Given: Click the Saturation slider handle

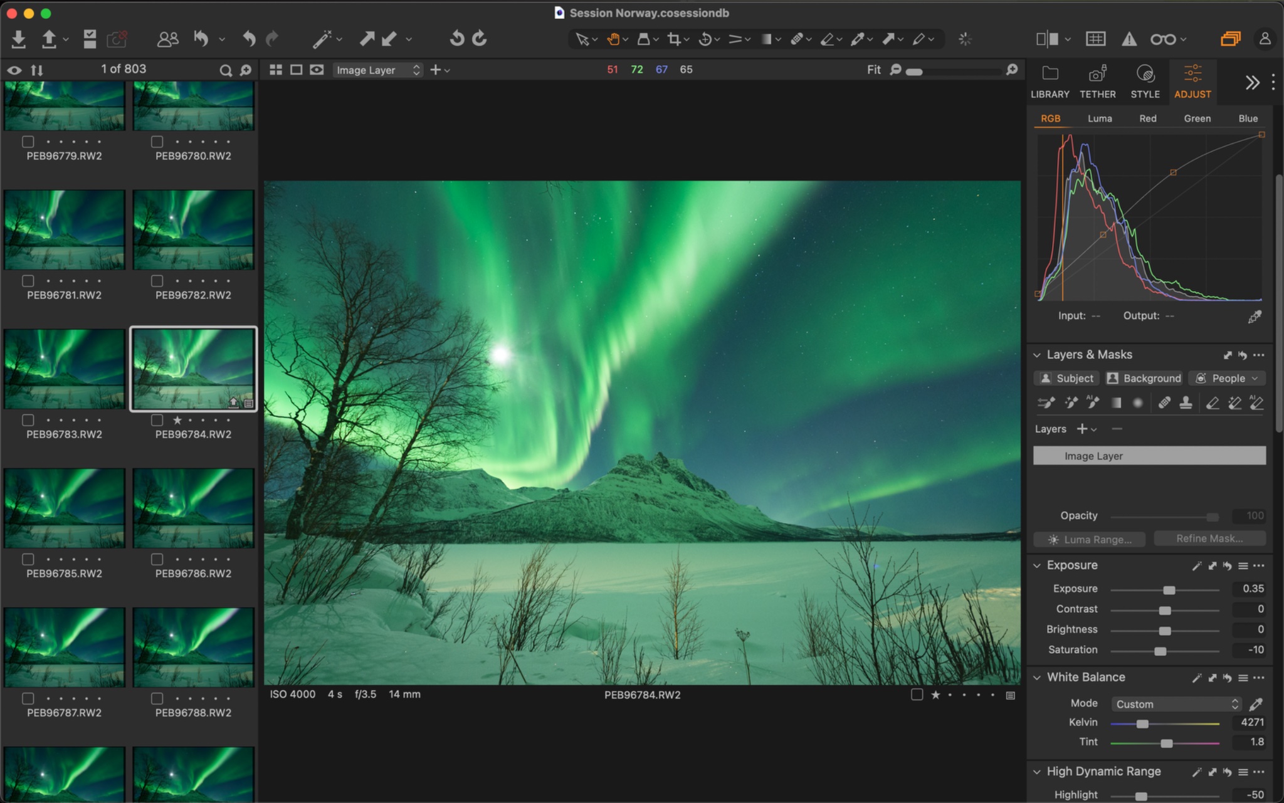Looking at the screenshot, I should coord(1160,651).
